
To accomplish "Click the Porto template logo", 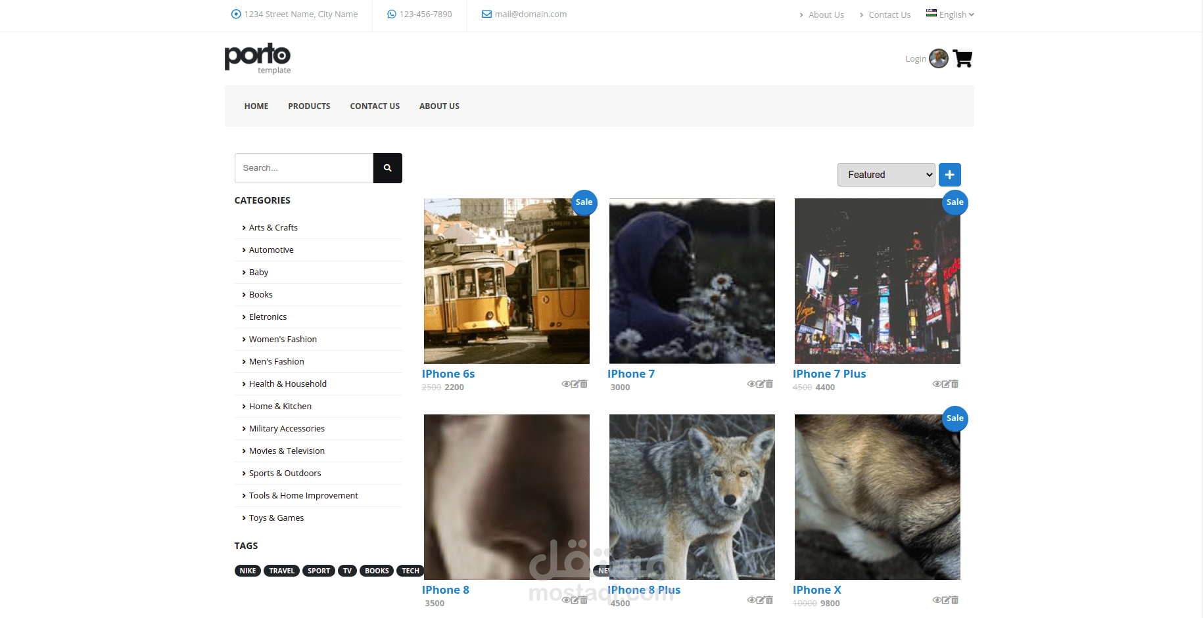I will click(258, 58).
